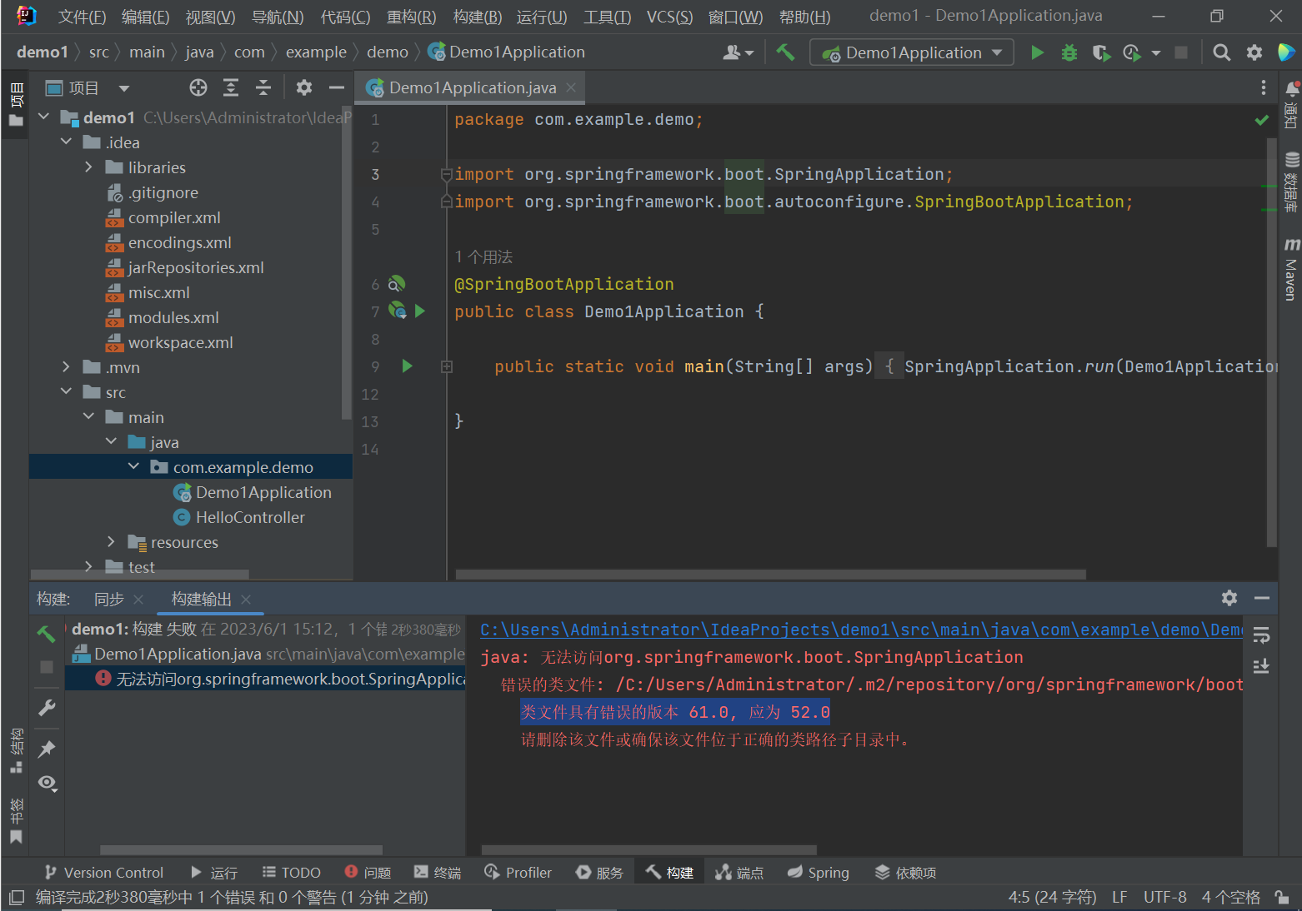Click run gutter arrow beside main method

(x=407, y=366)
